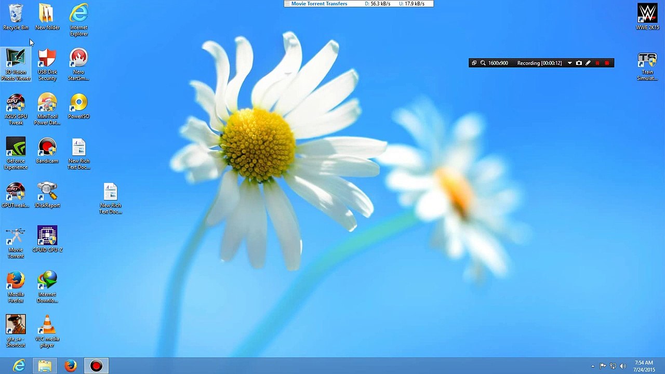Click the window mode icon on recording bar

tap(474, 63)
